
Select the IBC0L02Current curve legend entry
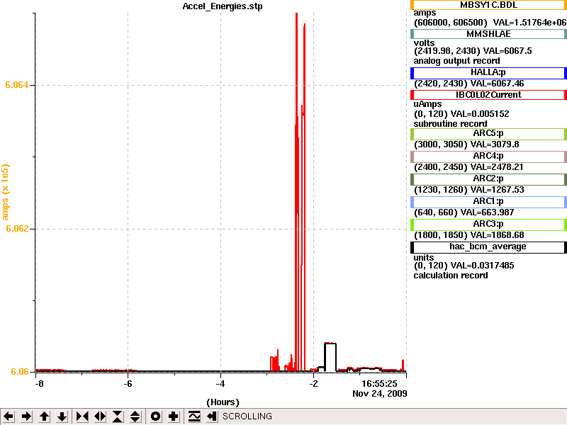coord(488,95)
